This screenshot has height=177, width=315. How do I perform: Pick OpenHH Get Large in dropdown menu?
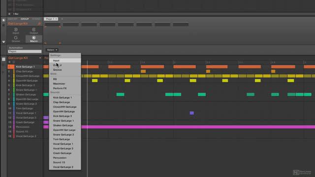click(65, 130)
